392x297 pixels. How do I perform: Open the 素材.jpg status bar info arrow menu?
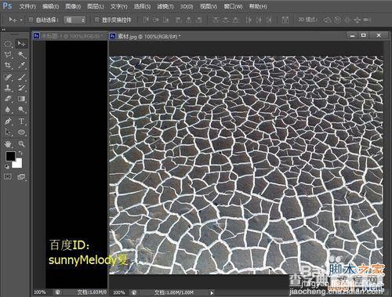coord(212,293)
